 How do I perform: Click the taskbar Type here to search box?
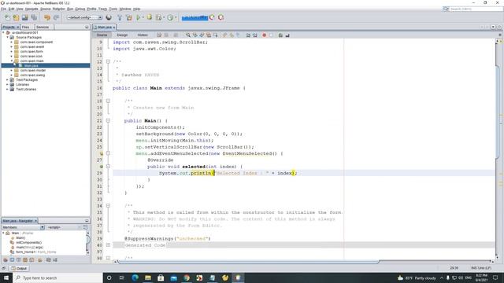(x=57, y=277)
